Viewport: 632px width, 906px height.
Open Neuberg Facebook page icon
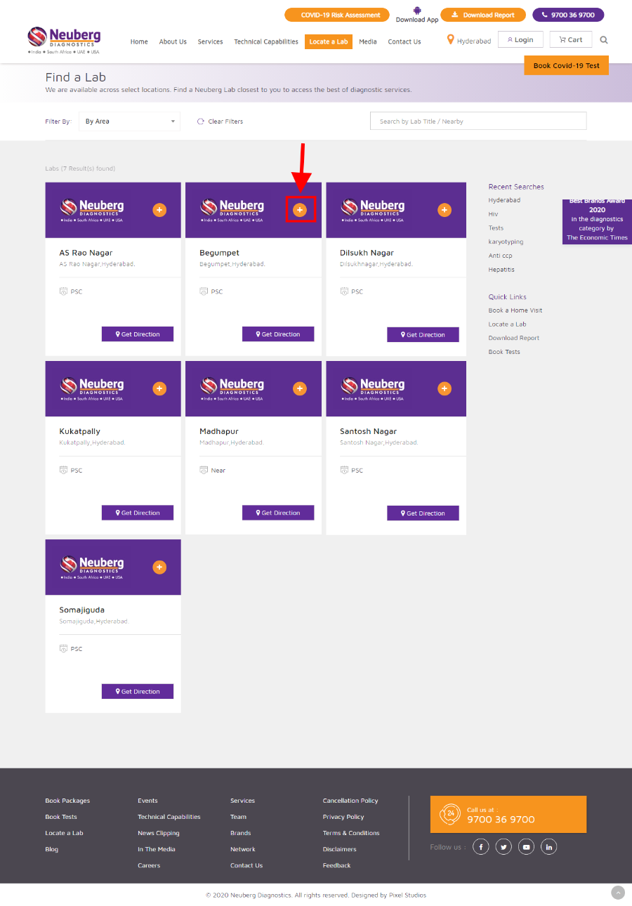pos(480,847)
